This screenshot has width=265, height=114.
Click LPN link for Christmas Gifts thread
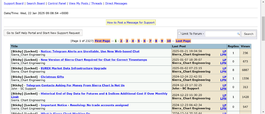tap(223, 80)
